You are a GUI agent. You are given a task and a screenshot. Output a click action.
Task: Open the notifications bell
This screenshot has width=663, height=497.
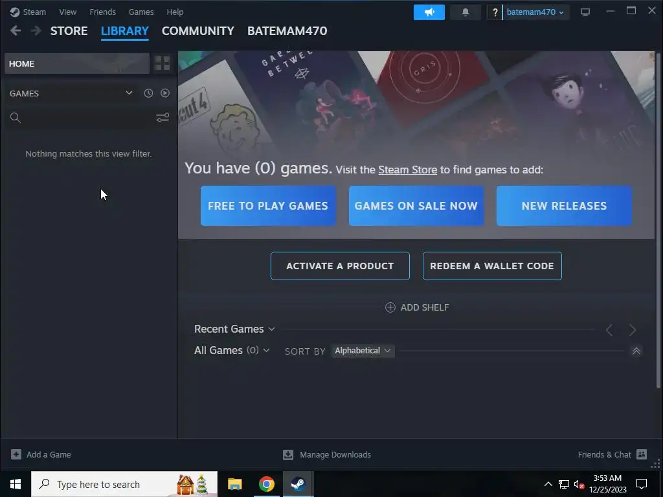[x=465, y=12]
